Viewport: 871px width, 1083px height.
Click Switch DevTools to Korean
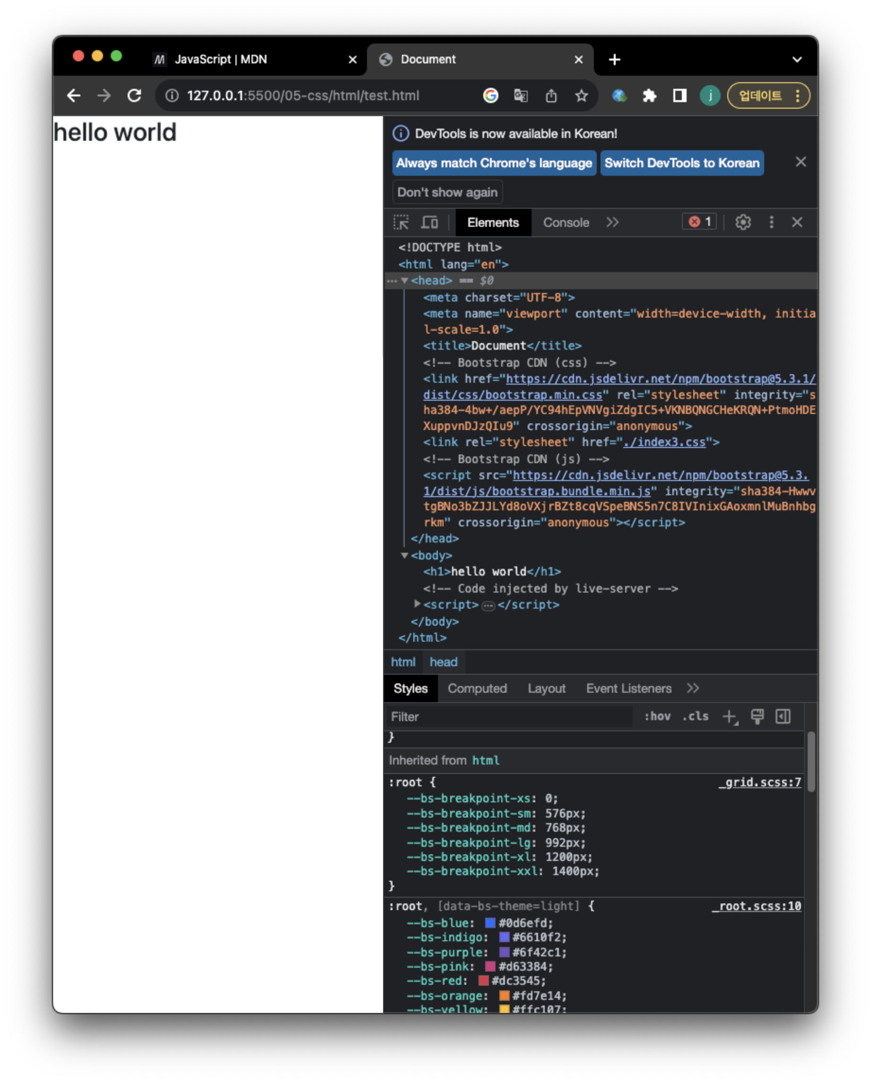pyautogui.click(x=681, y=163)
